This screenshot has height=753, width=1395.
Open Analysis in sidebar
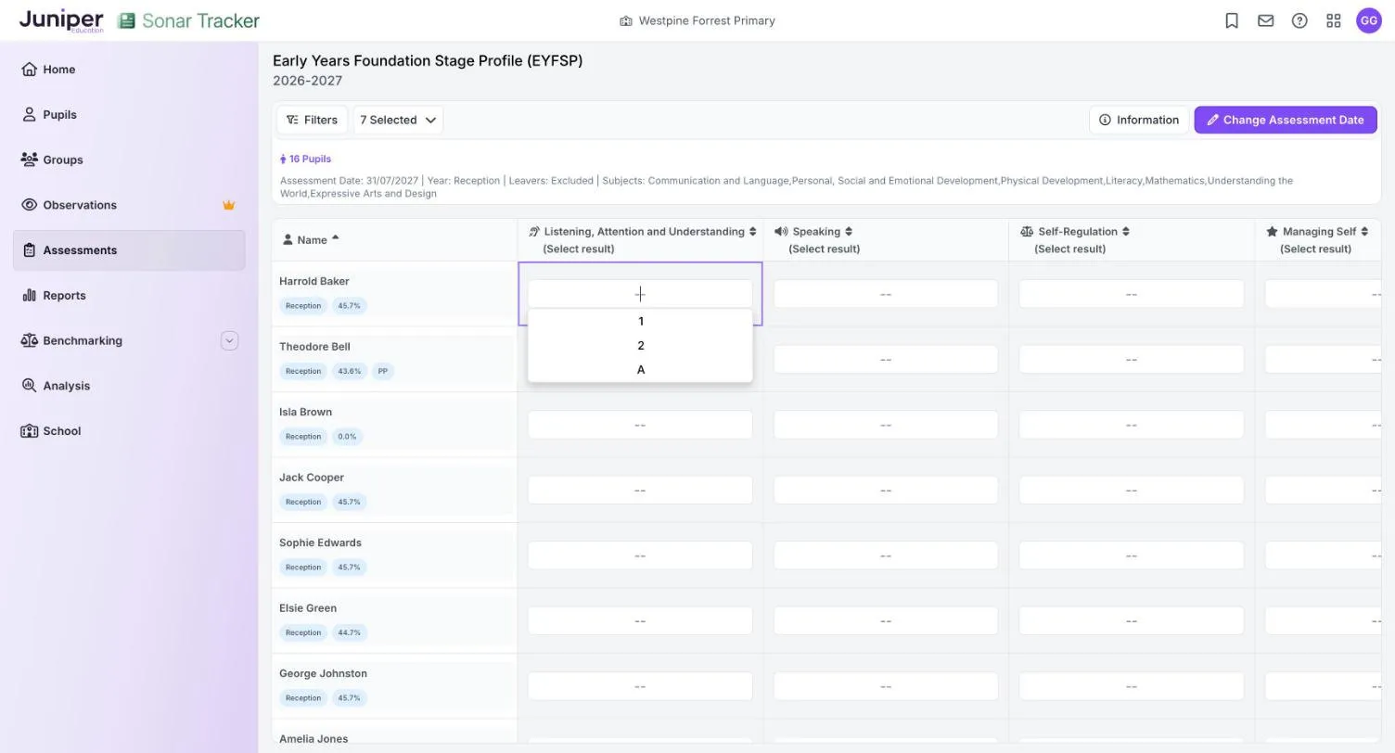pos(129,386)
